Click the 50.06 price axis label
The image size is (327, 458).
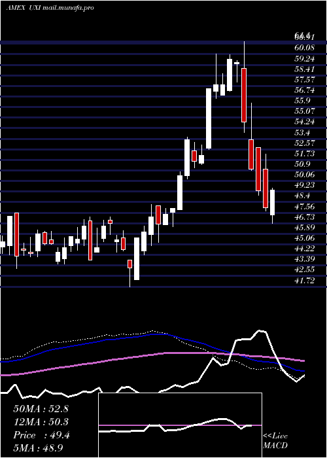(x=305, y=175)
